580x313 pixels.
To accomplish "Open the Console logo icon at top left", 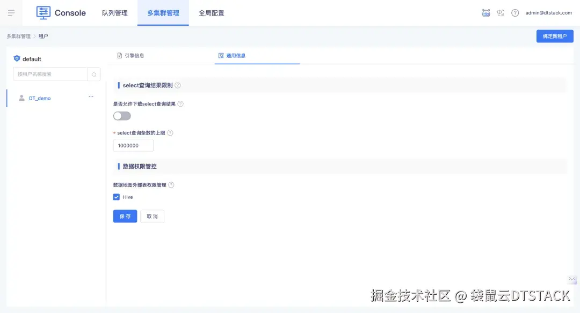I will coord(43,13).
